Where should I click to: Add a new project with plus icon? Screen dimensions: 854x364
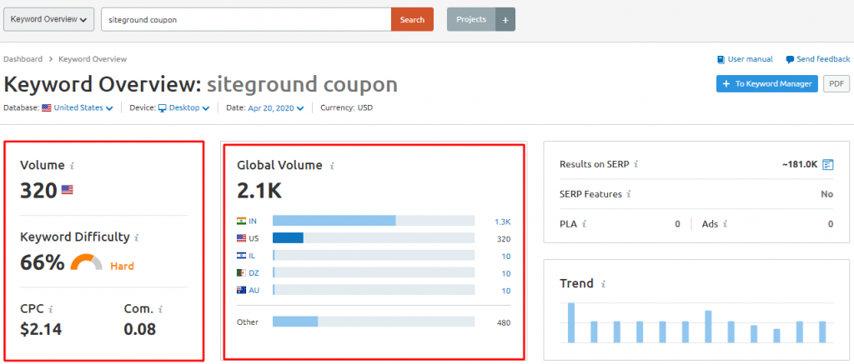[505, 20]
